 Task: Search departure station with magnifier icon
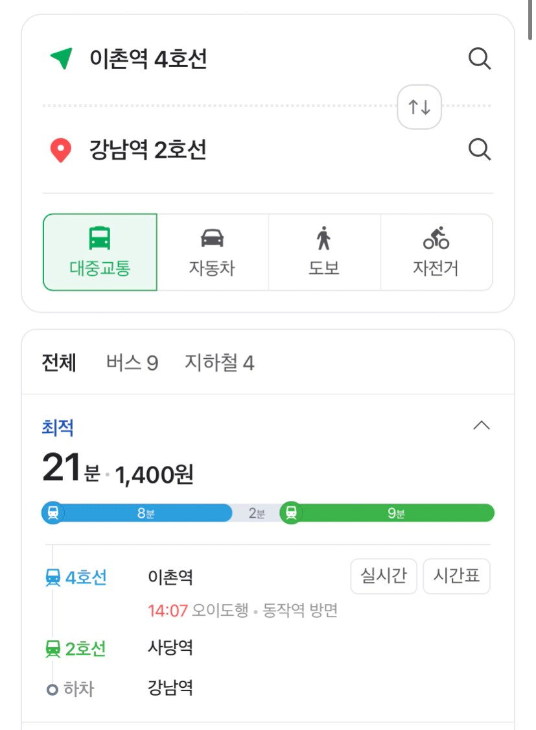[x=479, y=58]
